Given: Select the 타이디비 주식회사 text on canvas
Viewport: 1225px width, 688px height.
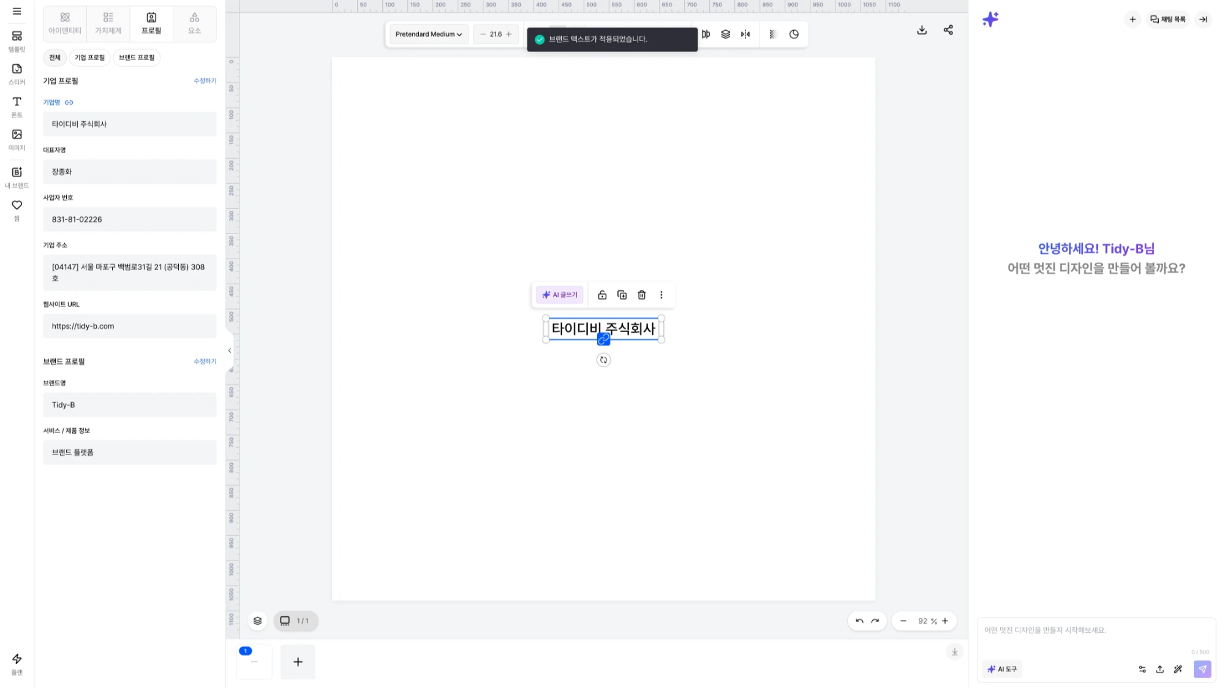Looking at the screenshot, I should click(603, 328).
